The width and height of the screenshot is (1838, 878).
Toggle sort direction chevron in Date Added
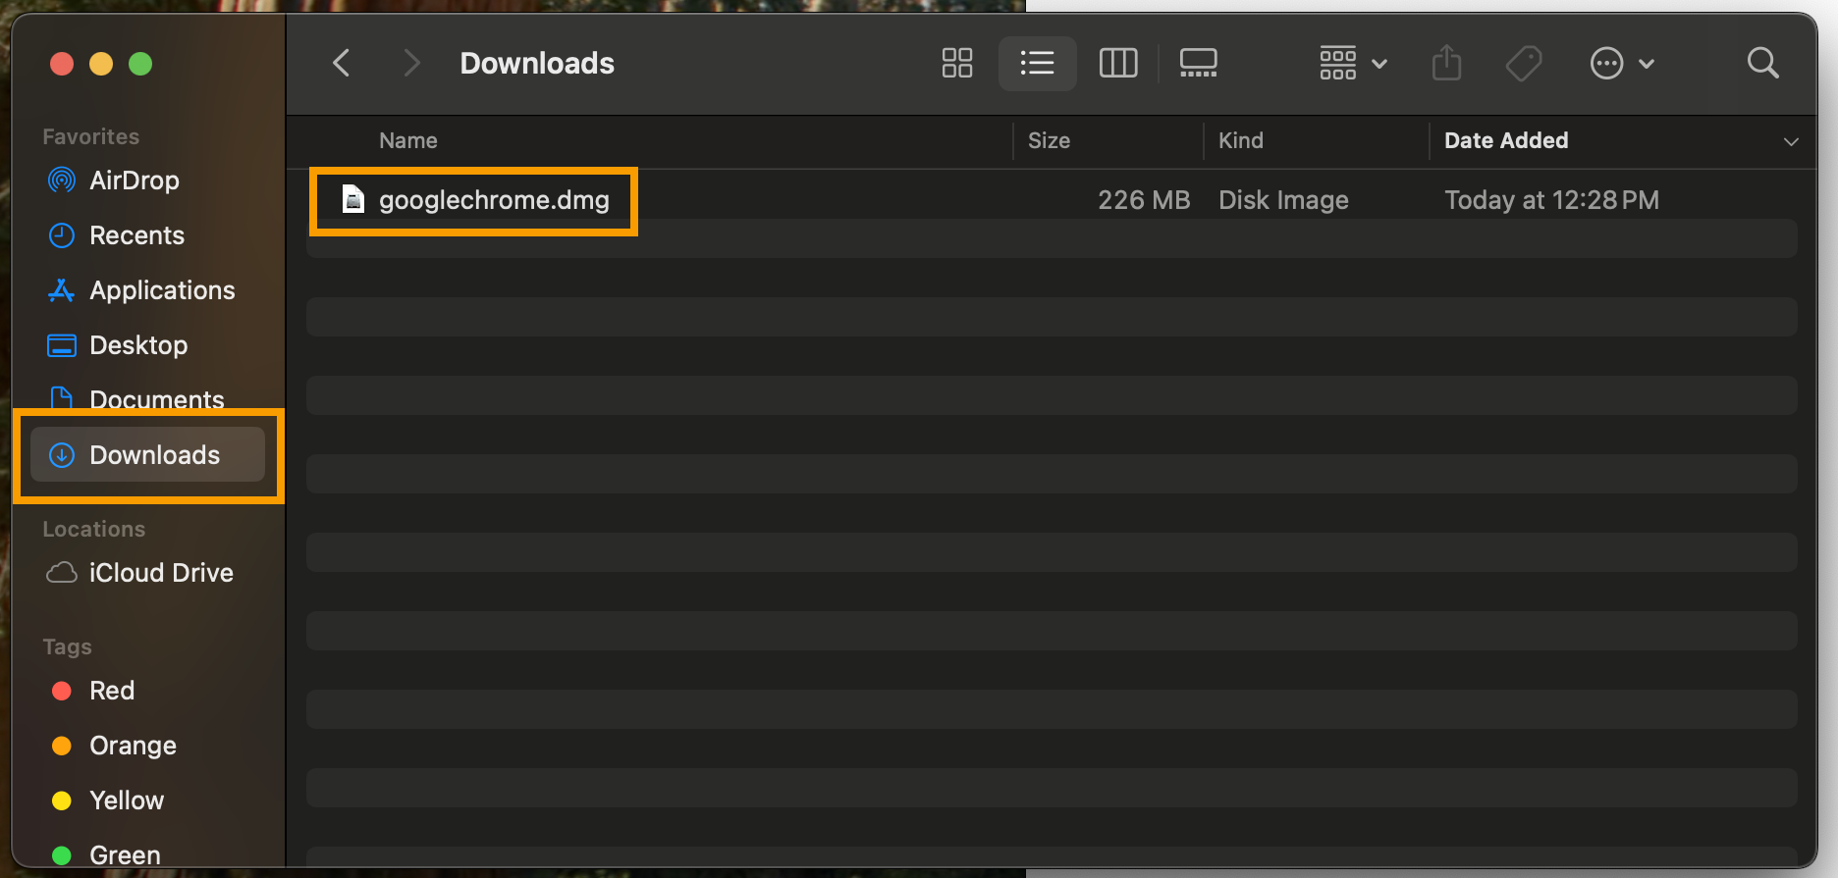coord(1791,141)
